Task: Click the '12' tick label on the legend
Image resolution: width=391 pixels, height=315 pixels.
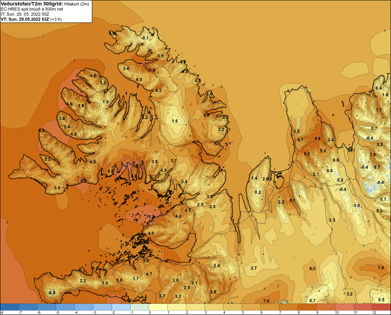Action: [x=374, y=313]
